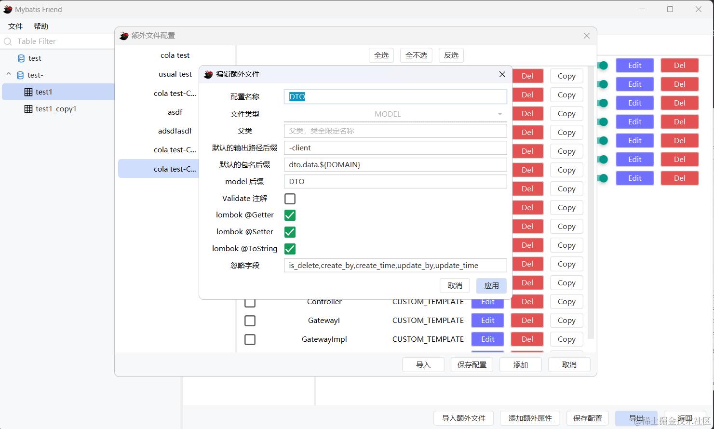This screenshot has width=714, height=429.
Task: Click the 全选 button
Action: tap(381, 55)
